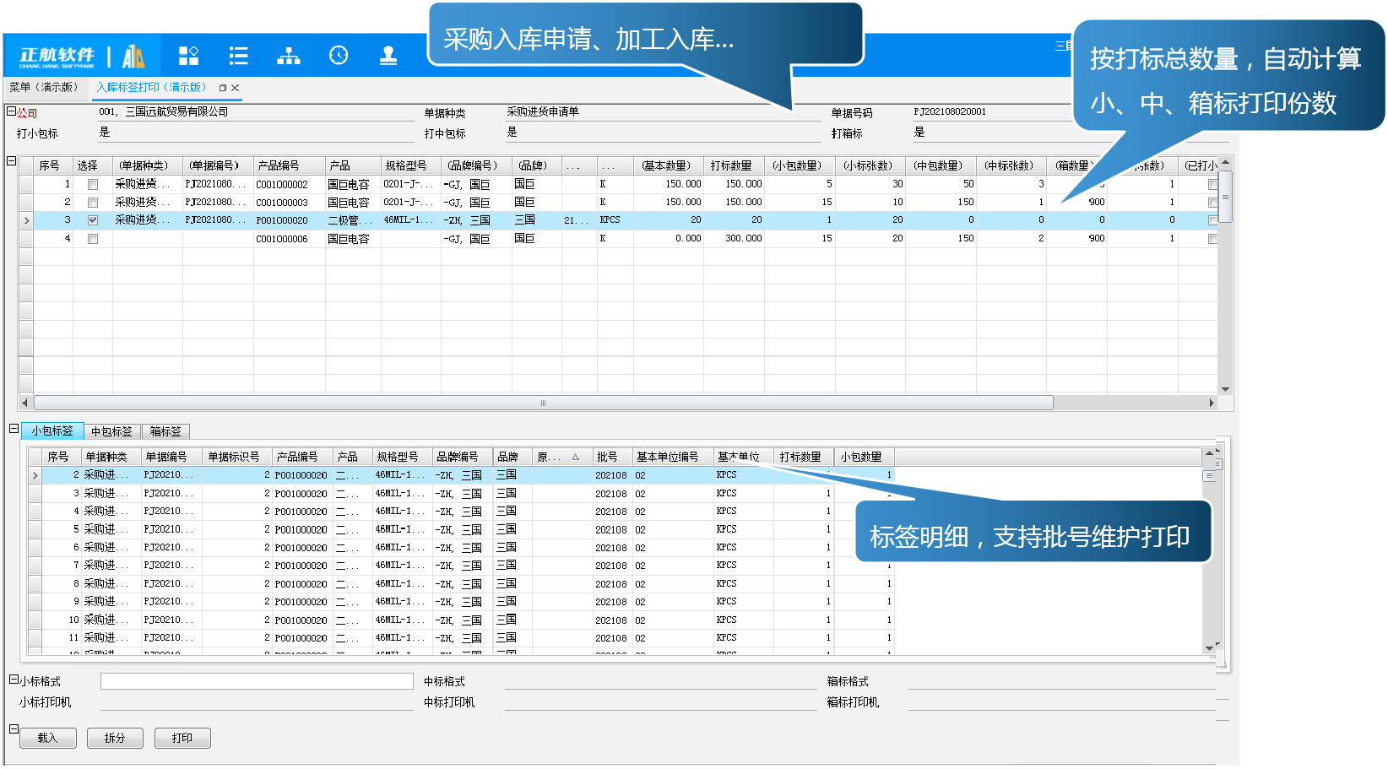
Task: Click 批号 column header in detail grid
Action: tap(612, 457)
